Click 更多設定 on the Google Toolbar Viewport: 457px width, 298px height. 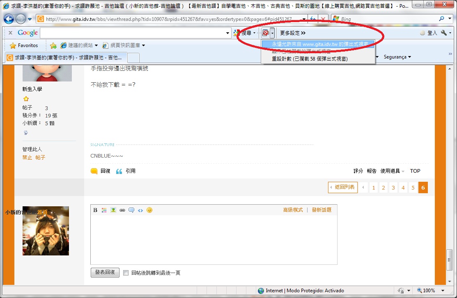[x=293, y=33]
